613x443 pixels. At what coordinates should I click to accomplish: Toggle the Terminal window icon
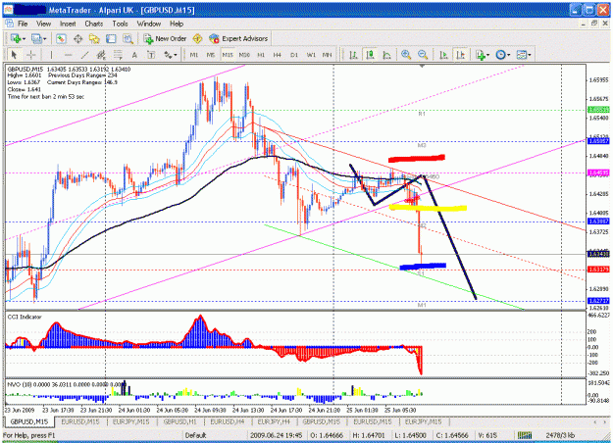click(111, 38)
